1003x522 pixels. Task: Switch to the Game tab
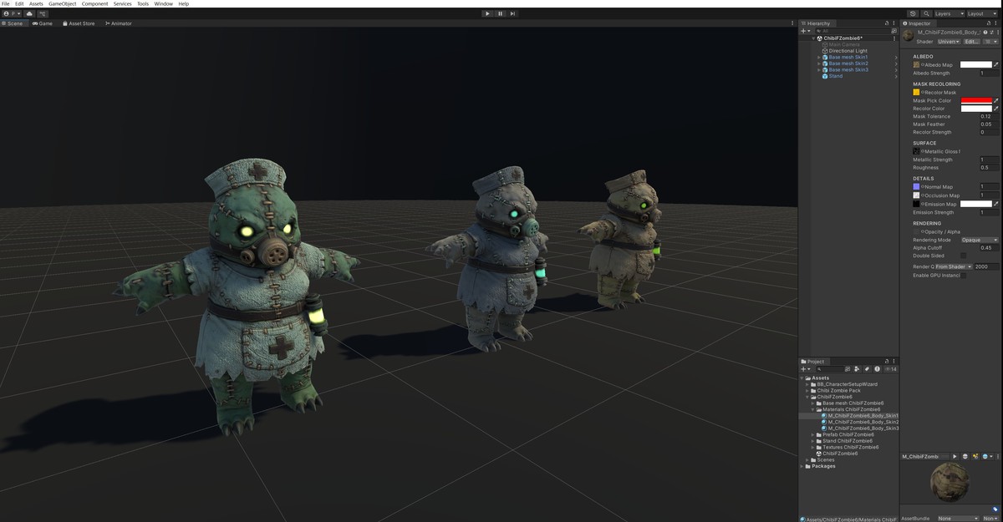click(43, 23)
